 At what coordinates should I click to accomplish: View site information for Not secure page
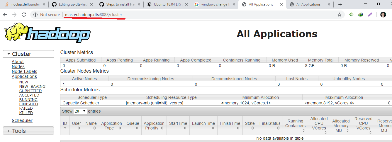click(46, 15)
